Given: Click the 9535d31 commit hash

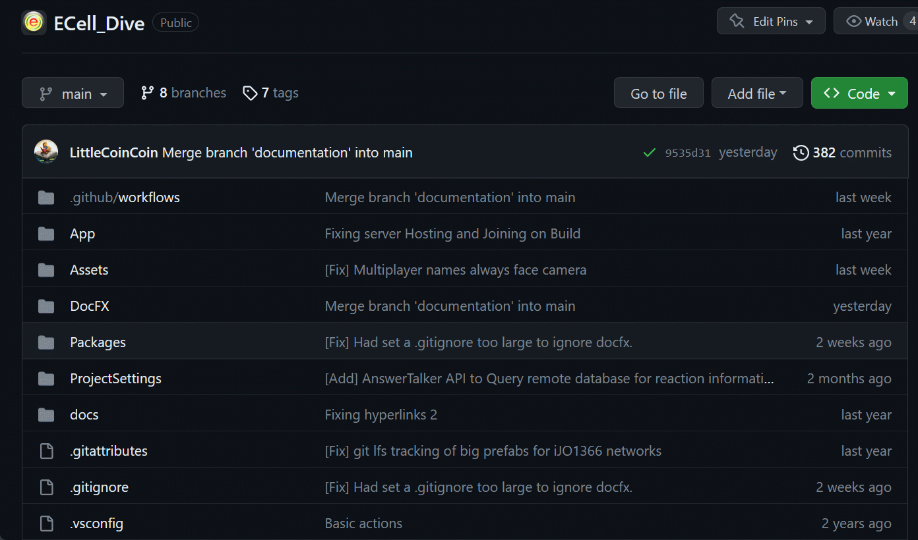Looking at the screenshot, I should [688, 152].
